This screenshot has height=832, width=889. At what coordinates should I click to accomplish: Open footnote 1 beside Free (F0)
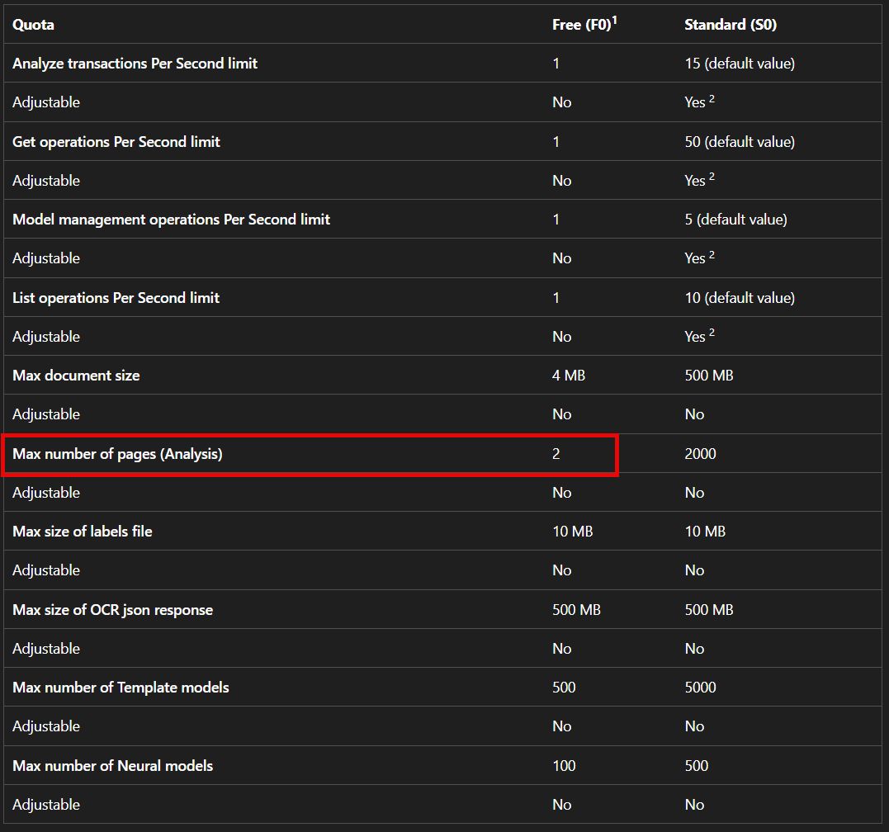(x=614, y=20)
